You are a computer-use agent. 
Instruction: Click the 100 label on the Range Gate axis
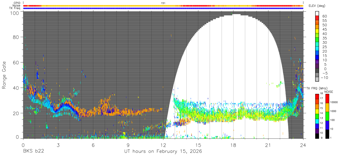coord(14,13)
